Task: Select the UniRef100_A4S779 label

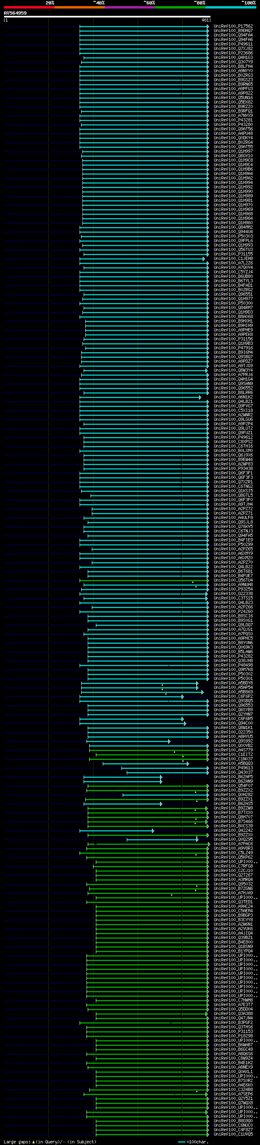Action: pos(233,750)
